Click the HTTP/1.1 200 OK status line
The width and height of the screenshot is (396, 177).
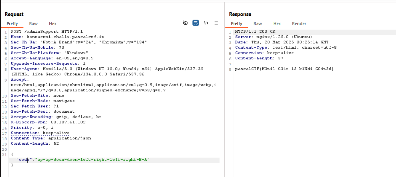click(255, 31)
